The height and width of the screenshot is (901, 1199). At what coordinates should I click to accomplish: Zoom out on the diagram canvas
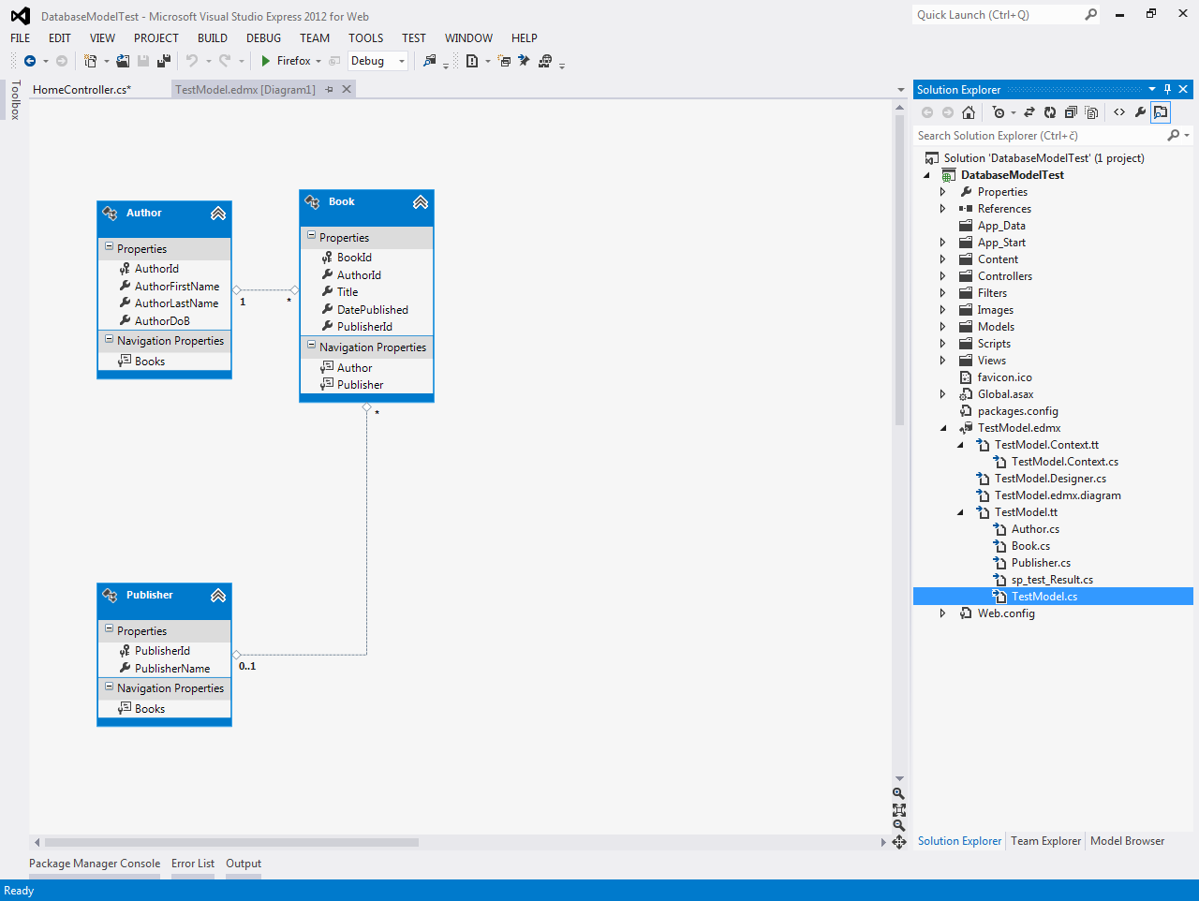pos(899,825)
